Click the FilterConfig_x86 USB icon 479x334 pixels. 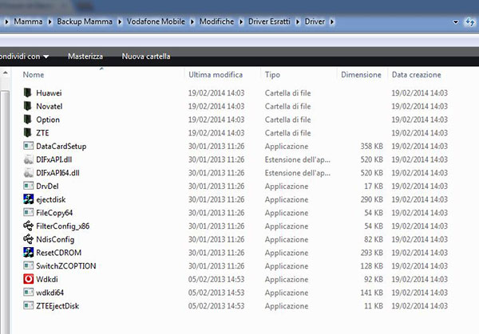28,226
